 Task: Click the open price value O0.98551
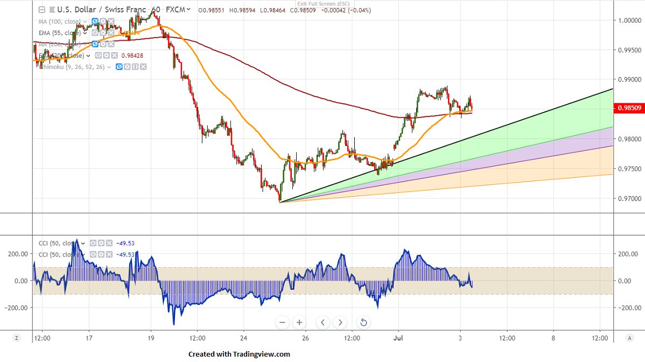tap(212, 10)
